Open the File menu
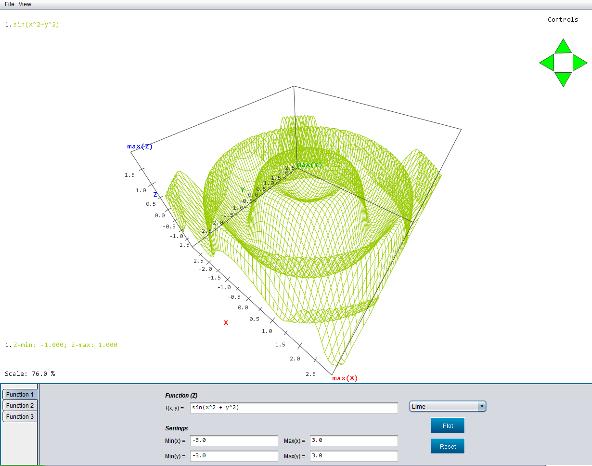The image size is (592, 466). 10,4
